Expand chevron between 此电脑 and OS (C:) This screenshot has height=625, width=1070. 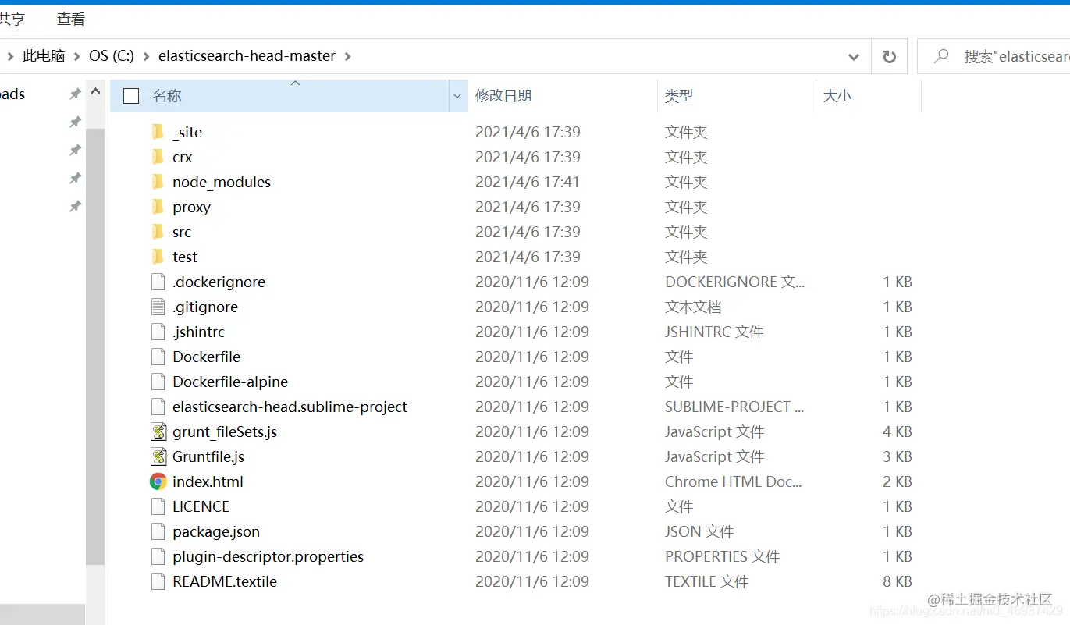77,56
